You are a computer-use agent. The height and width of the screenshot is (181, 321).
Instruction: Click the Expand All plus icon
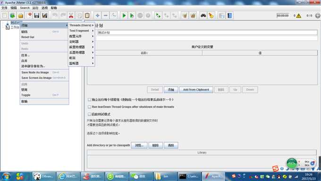pyautogui.click(x=97, y=16)
